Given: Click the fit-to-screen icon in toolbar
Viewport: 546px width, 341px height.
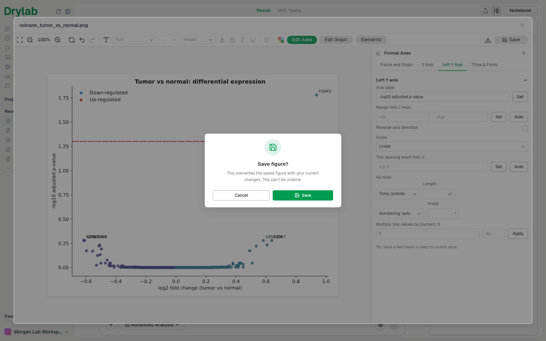Looking at the screenshot, I should click(20, 40).
